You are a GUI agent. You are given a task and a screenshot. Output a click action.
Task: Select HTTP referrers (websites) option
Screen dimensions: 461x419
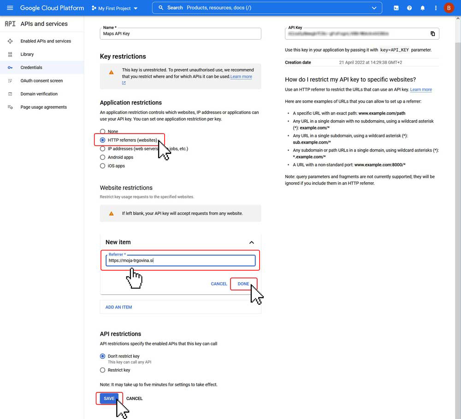pyautogui.click(x=103, y=140)
